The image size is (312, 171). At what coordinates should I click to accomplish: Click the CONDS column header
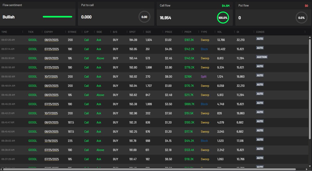(x=260, y=32)
